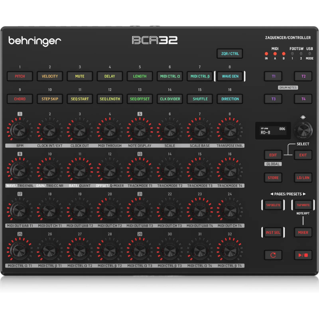The image size is (319, 319).
Task: Select track T2 button
Action: 303,76
